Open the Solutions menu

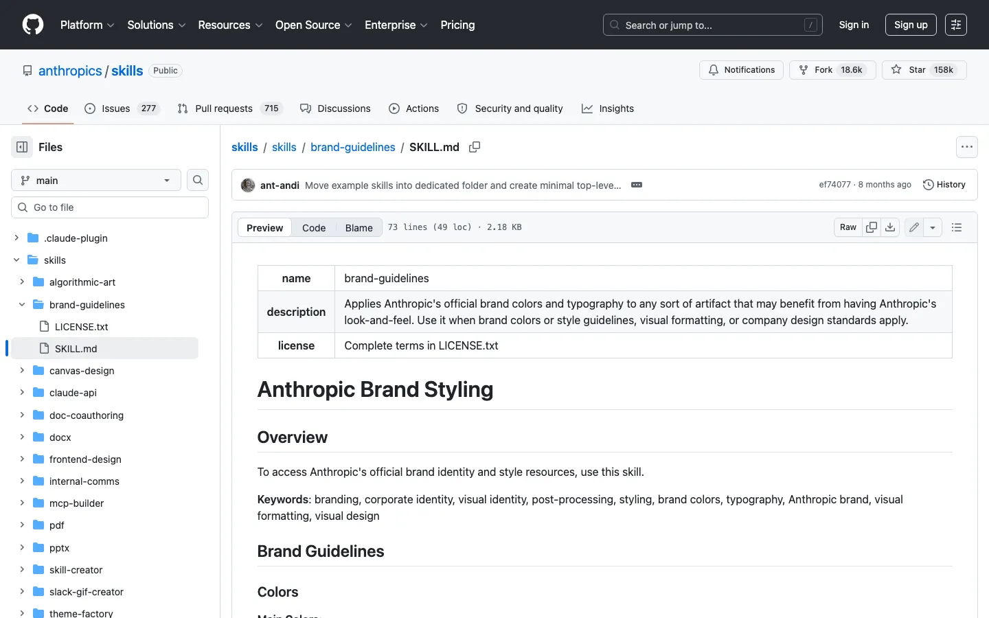(x=157, y=25)
